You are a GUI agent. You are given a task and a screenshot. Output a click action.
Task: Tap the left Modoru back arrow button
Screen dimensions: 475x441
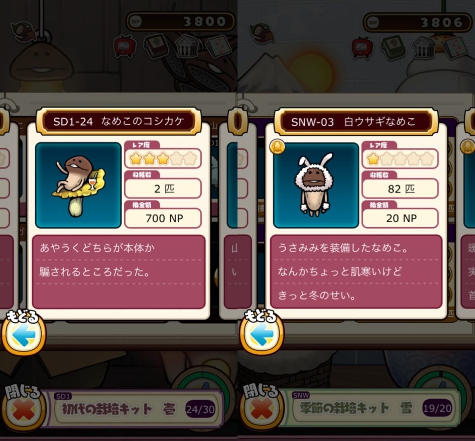pos(24,333)
